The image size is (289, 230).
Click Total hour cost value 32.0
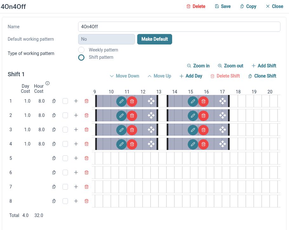pos(39,215)
